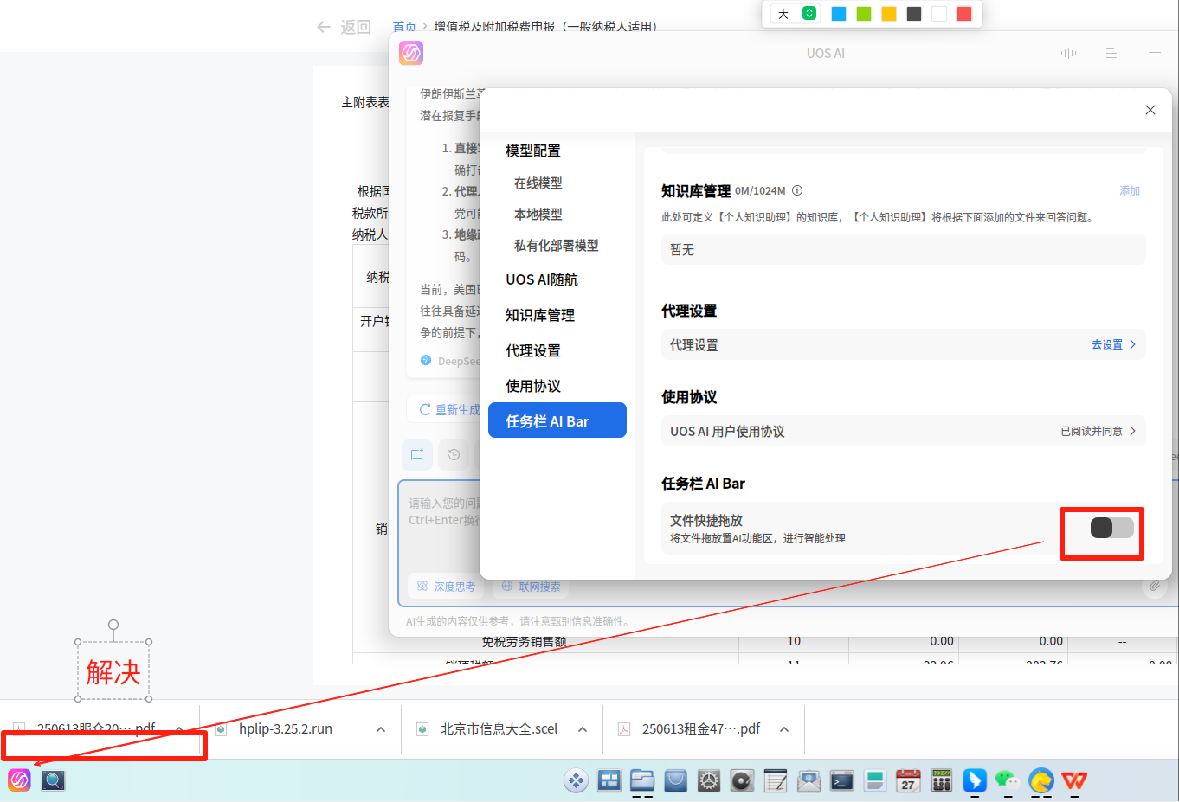Enable the 文件快捷拖放 switch
1179x802 pixels.
[x=1111, y=528]
